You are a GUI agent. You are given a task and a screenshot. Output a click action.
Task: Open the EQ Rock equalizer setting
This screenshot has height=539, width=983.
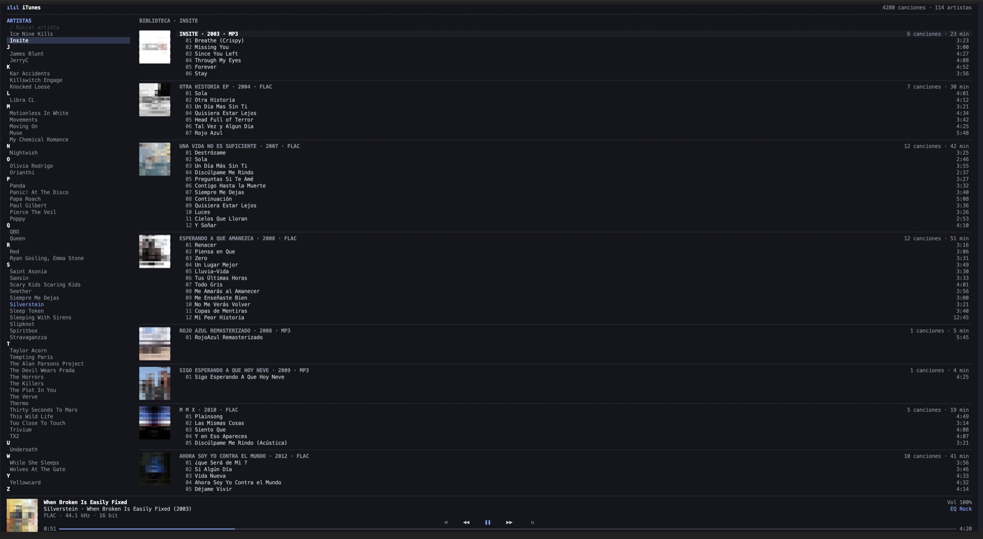961,509
